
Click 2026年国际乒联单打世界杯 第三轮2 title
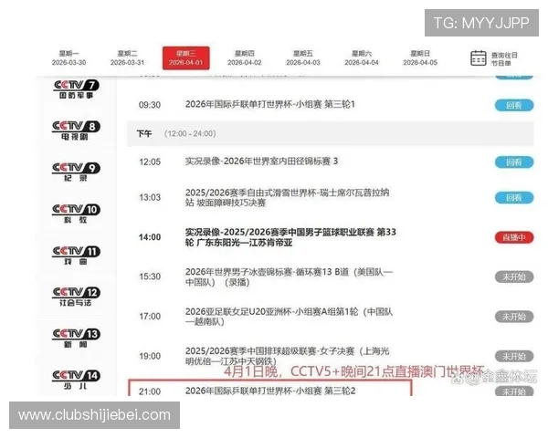click(270, 391)
